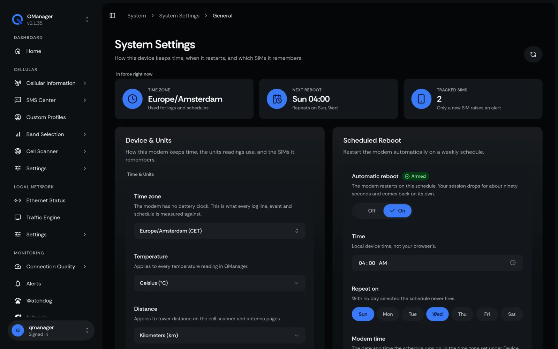Click the Home house icon
The height and width of the screenshot is (349, 558).
pyautogui.click(x=18, y=51)
